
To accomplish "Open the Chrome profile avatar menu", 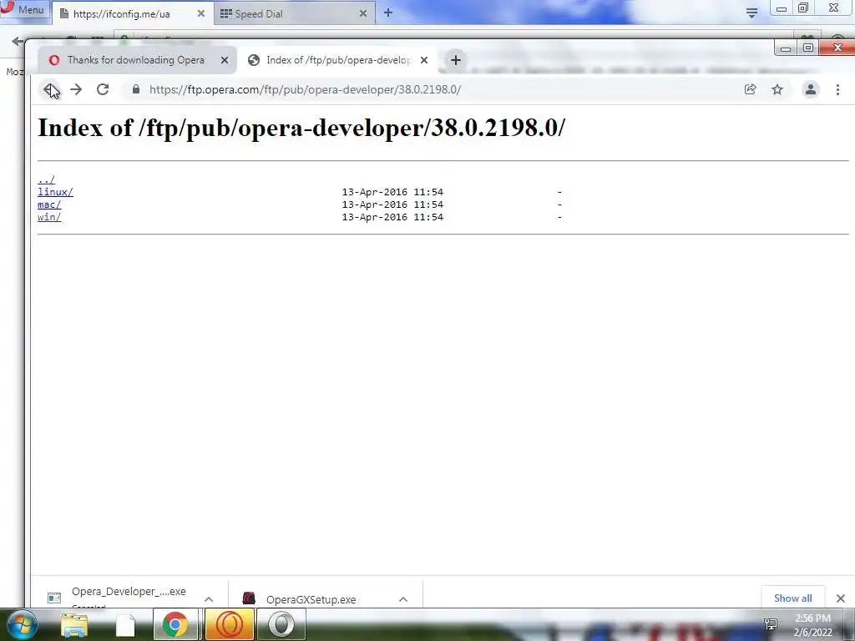I will 810,89.
